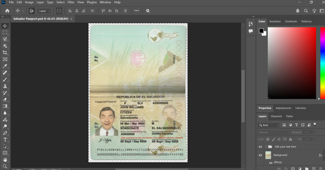Expand the 'Edit your text here' group
Viewport: 325px width, 170px height.
266,147
